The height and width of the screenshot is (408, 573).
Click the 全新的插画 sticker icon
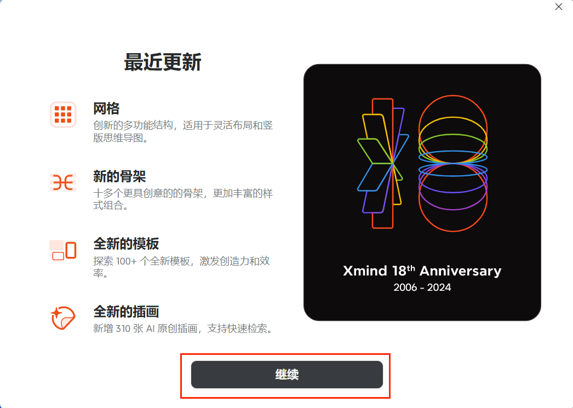click(63, 318)
